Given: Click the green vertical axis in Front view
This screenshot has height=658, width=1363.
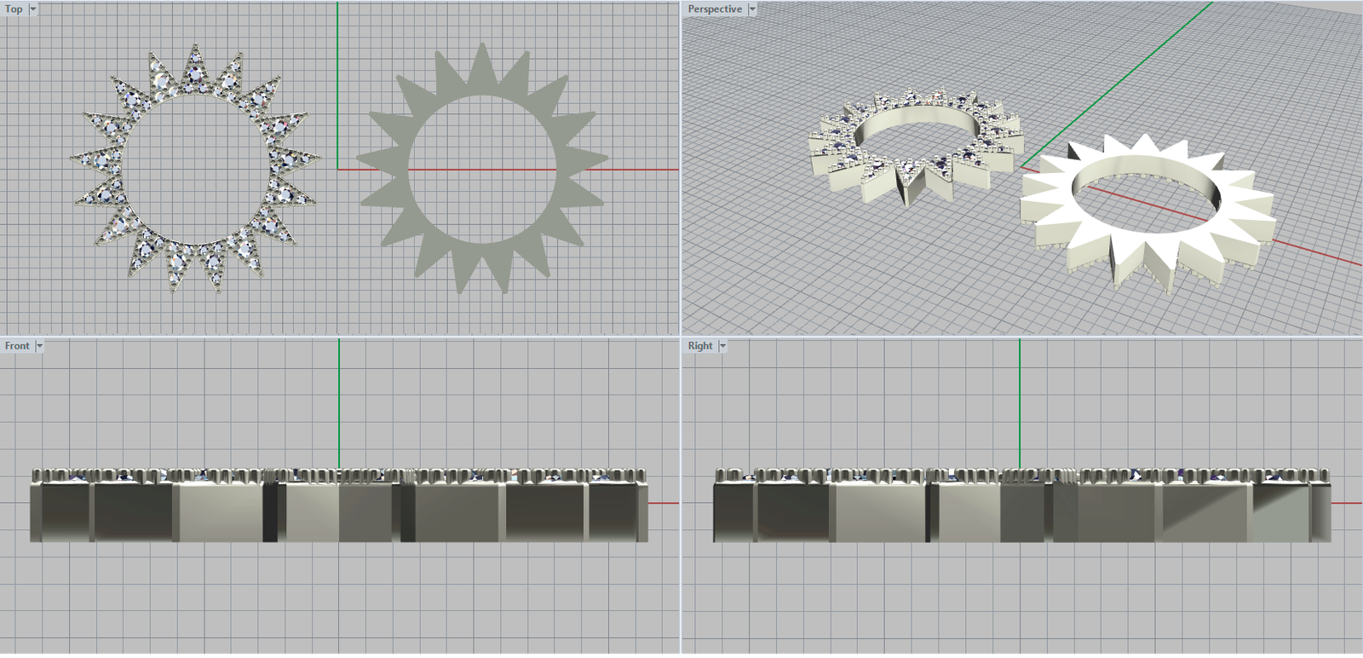Looking at the screenshot, I should [339, 401].
